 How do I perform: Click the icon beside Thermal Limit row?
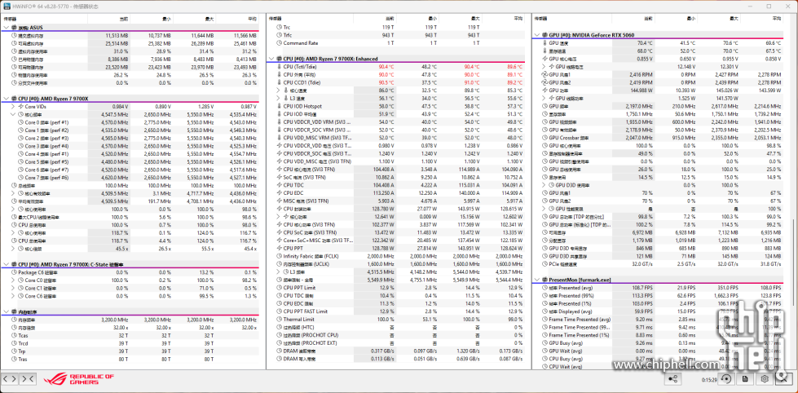pyautogui.click(x=279, y=319)
